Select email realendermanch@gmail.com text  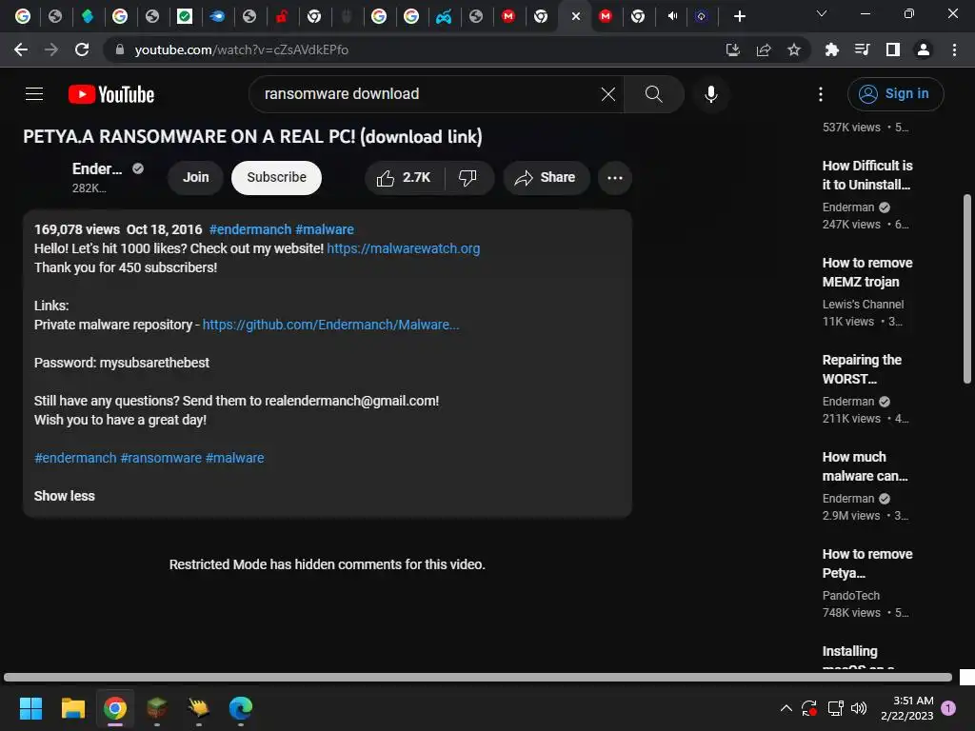click(x=350, y=401)
